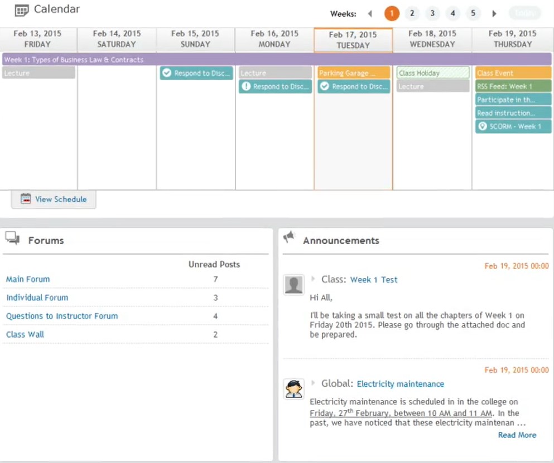This screenshot has width=554, height=463.
Task: Switch to week 2 in pager
Action: coord(412,14)
